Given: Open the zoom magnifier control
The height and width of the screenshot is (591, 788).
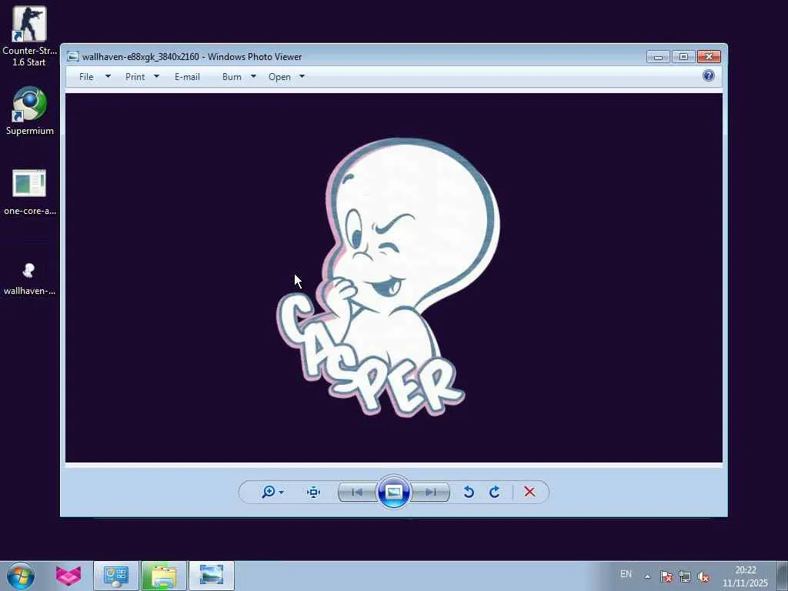Looking at the screenshot, I should [269, 492].
